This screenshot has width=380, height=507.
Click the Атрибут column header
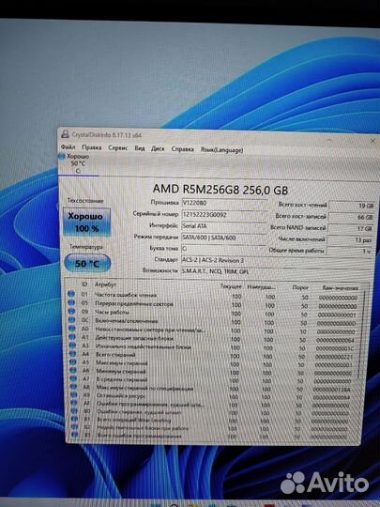point(105,284)
